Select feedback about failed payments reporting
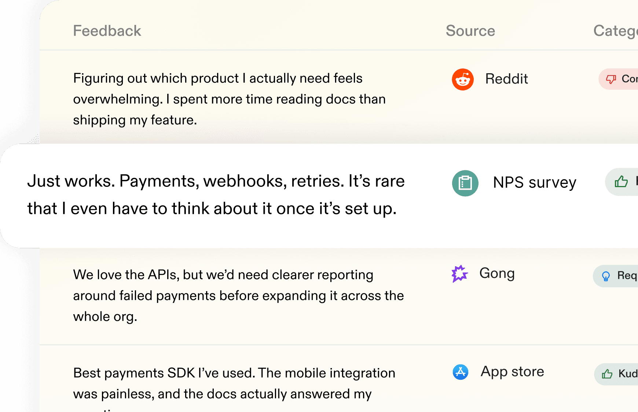The width and height of the screenshot is (638, 412). (x=238, y=296)
